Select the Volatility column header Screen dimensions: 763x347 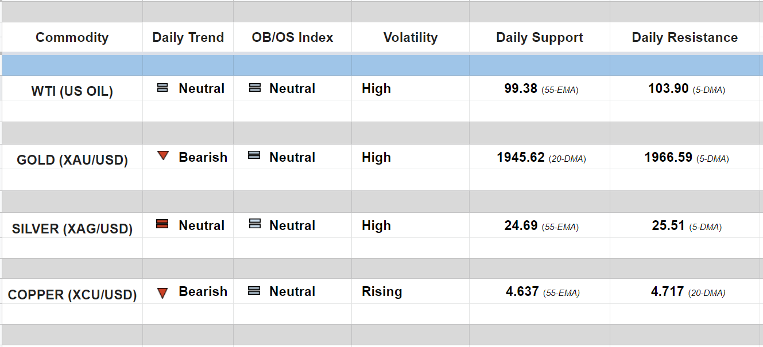pyautogui.click(x=410, y=38)
